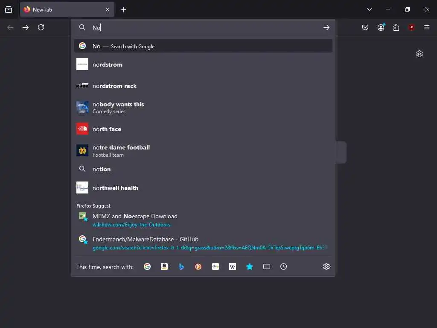Open the Firefox account icon
Screen dimensions: 437x328
tap(381, 27)
